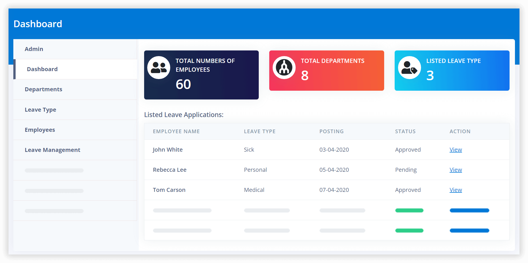Click the employees group icon
Screen dimensions: 528x263
159,67
